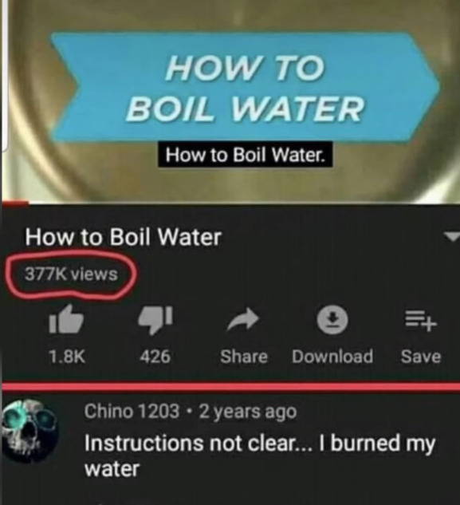460x505 pixels.
Task: Tap the Save to playlist icon
Action: tap(421, 321)
